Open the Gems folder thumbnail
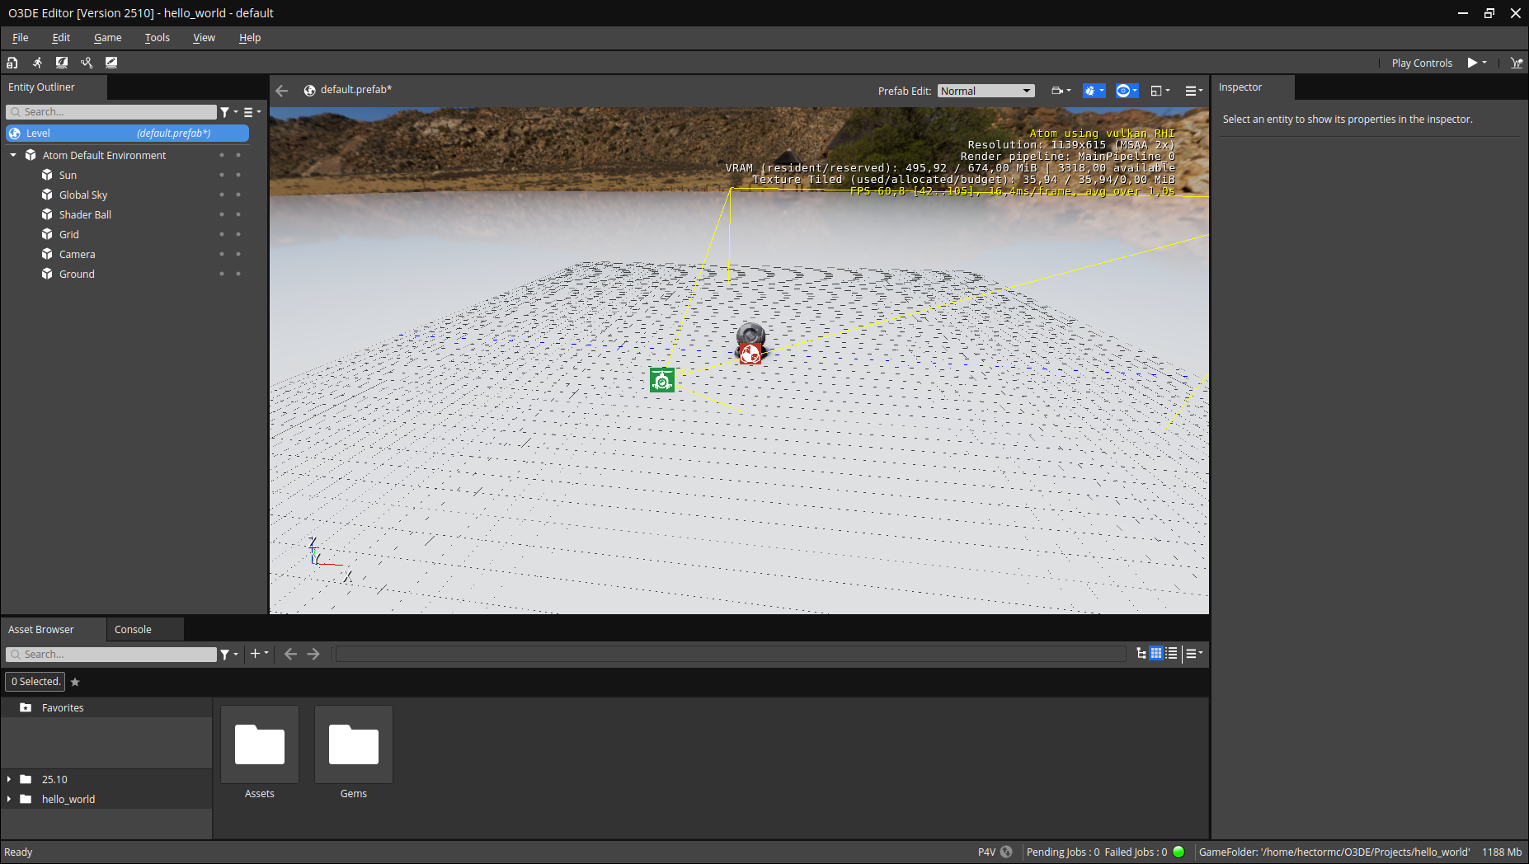 354,744
